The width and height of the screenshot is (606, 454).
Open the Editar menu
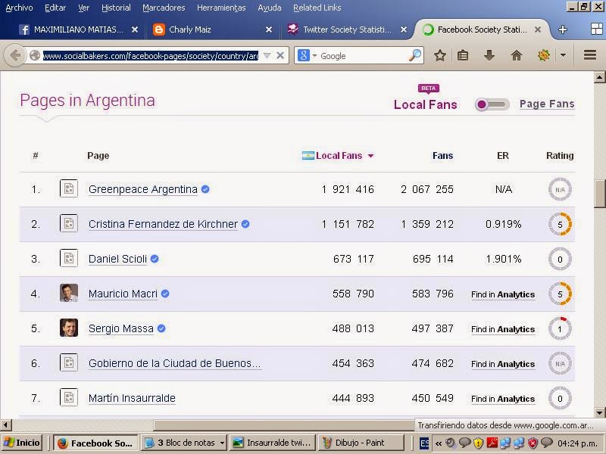click(55, 8)
